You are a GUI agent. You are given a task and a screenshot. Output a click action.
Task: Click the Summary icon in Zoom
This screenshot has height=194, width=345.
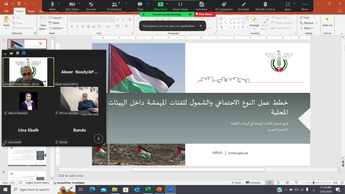click(201, 4)
